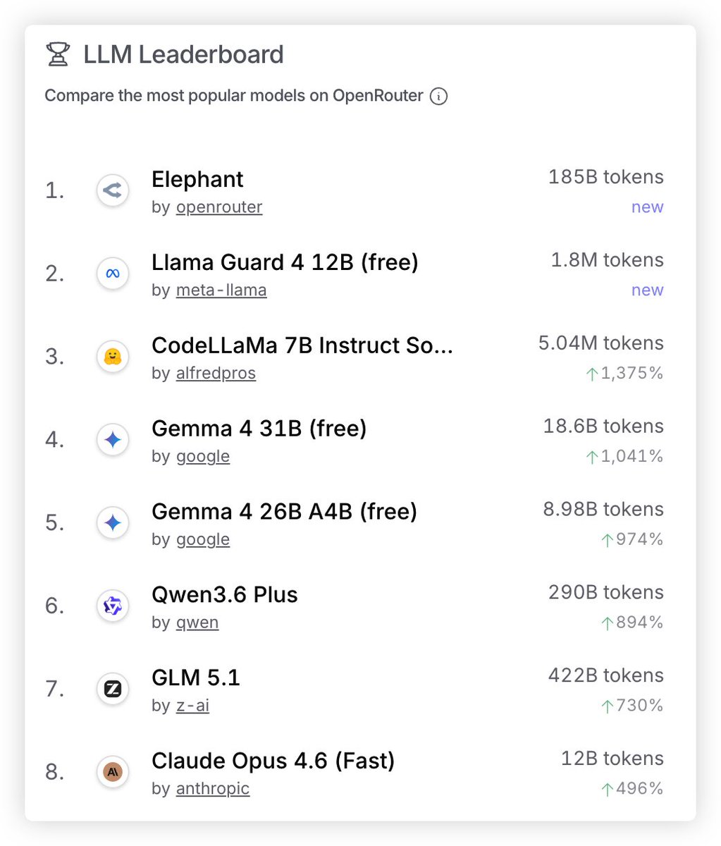This screenshot has width=721, height=846.
Task: Click the Gemma 4 31B sparkle icon
Action: (113, 440)
